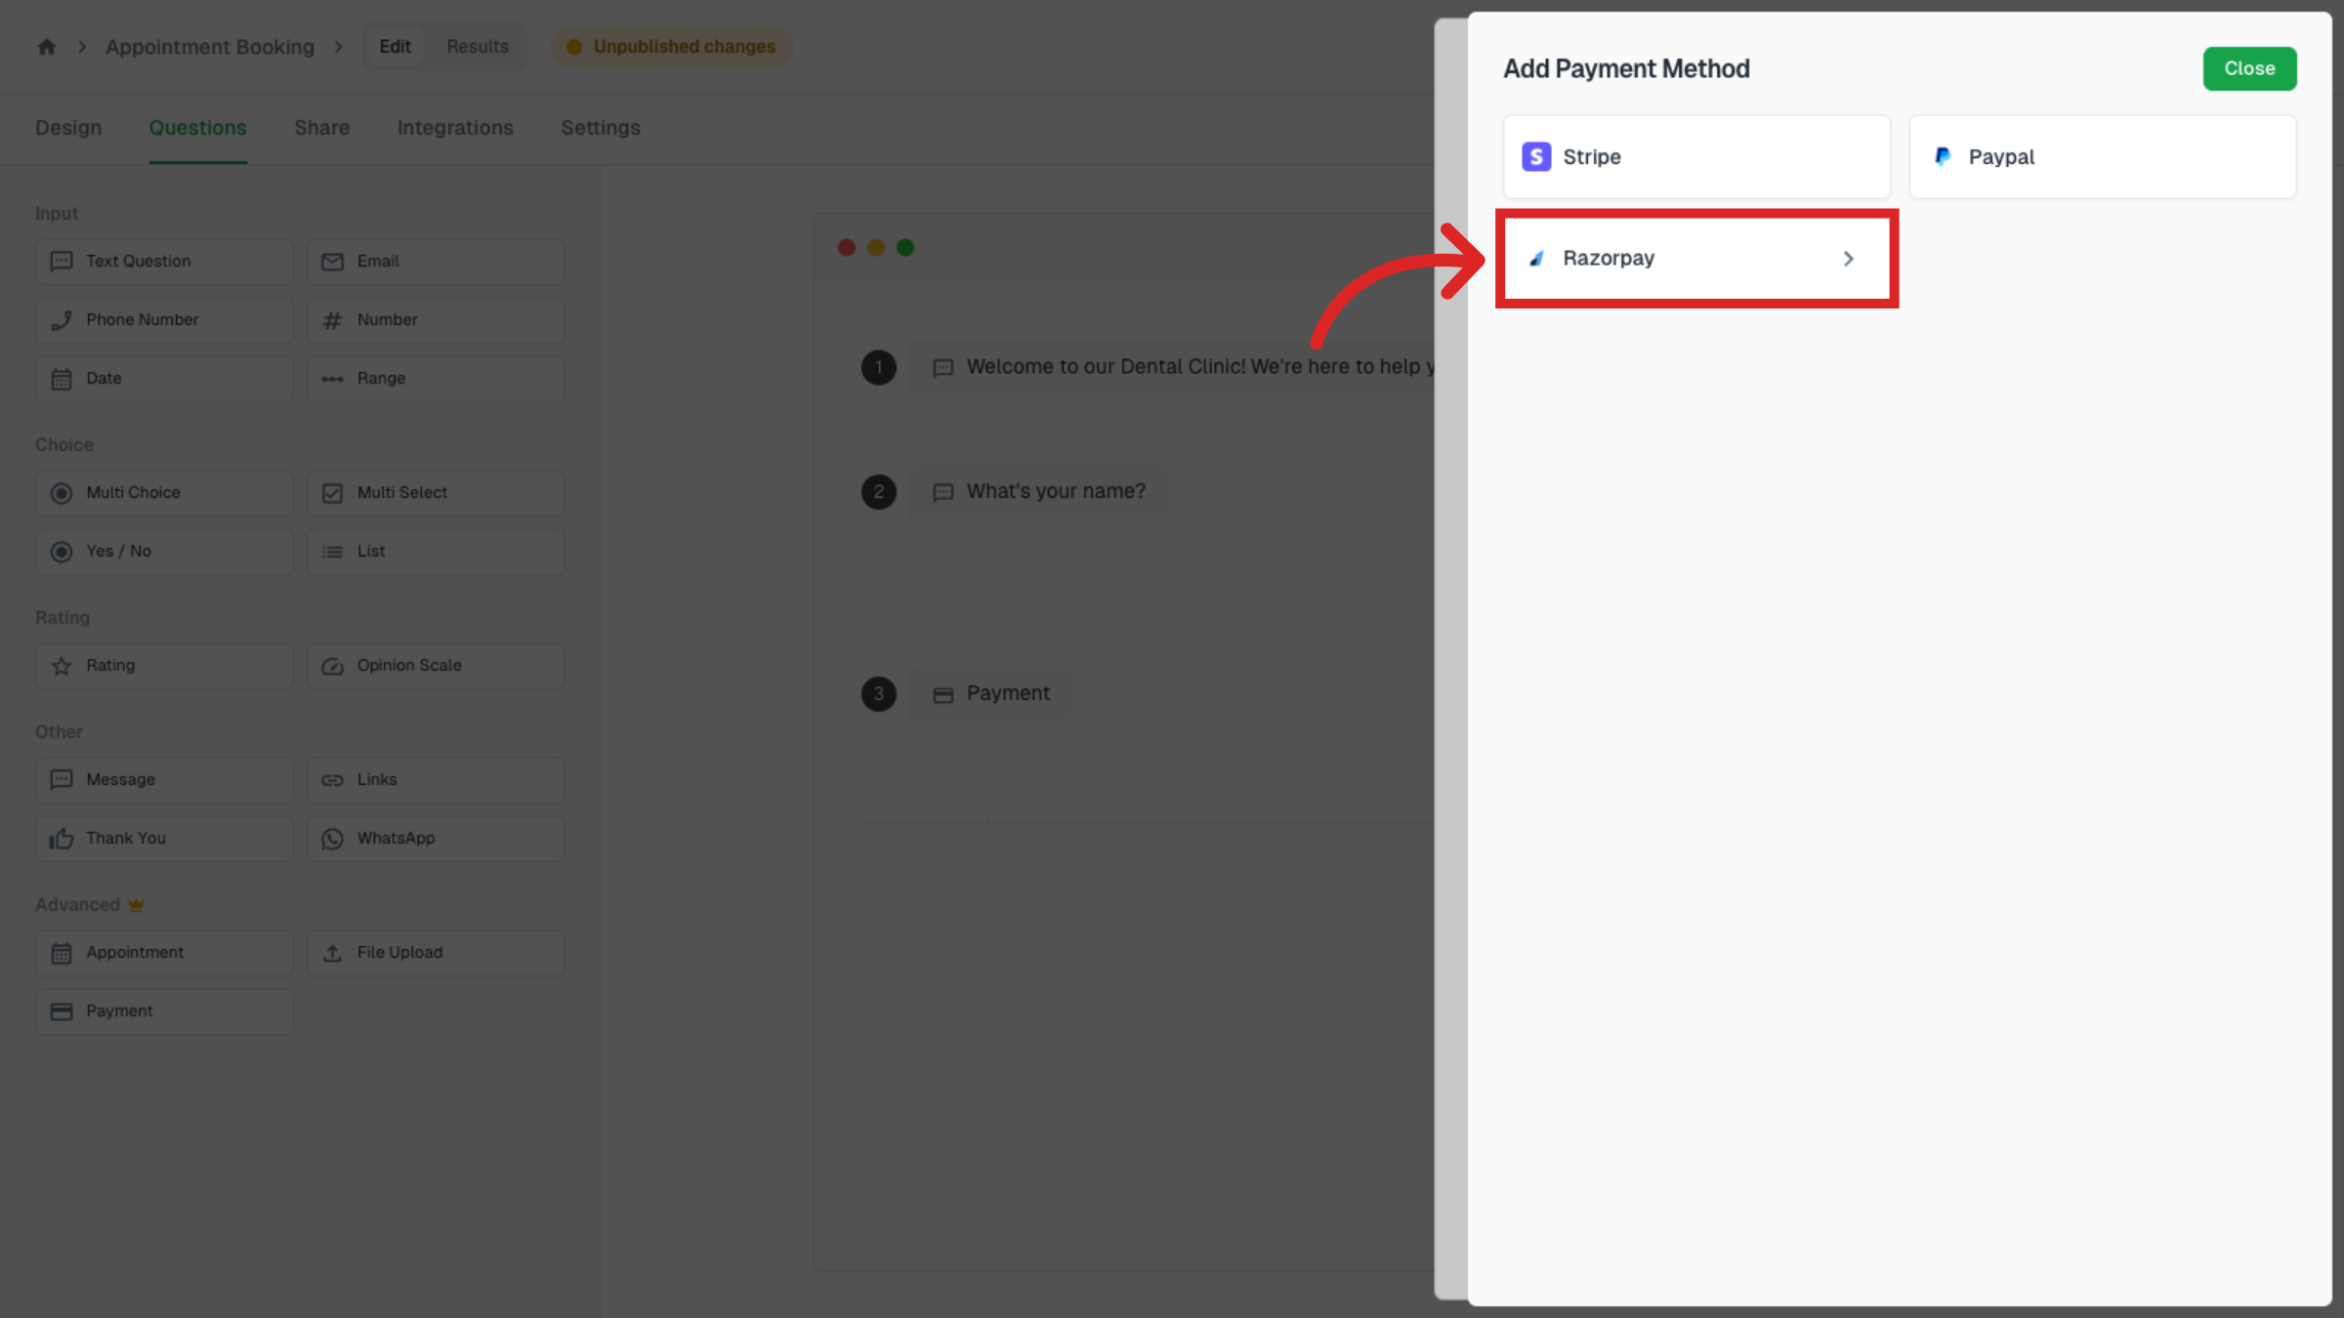
Task: Add a Multi Choice question
Action: click(164, 493)
